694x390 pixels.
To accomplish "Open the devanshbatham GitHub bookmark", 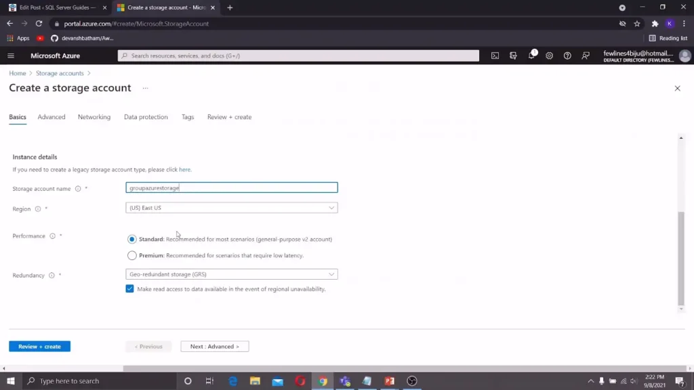I will [x=82, y=38].
